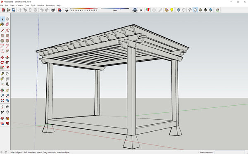Select the Zoom Window tool

(7, 95)
